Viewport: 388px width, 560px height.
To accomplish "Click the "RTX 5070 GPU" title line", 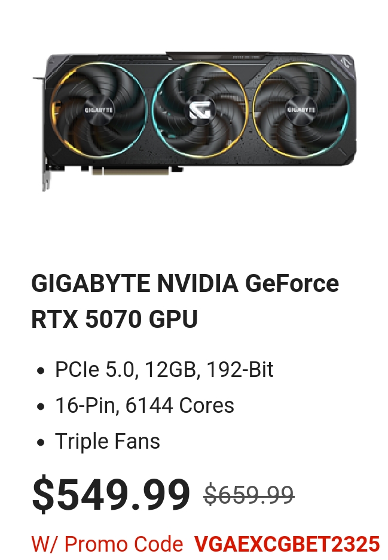I will tap(114, 318).
